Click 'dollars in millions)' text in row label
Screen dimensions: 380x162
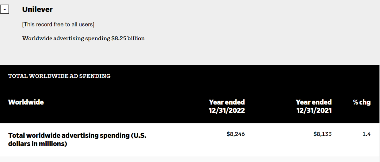[x=38, y=144]
